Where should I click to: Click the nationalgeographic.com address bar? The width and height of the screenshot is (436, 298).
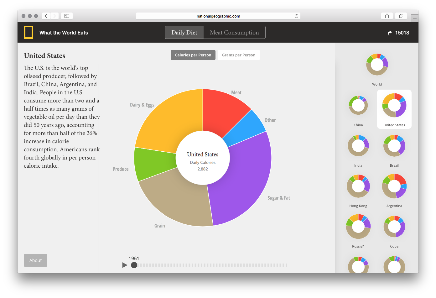[218, 16]
